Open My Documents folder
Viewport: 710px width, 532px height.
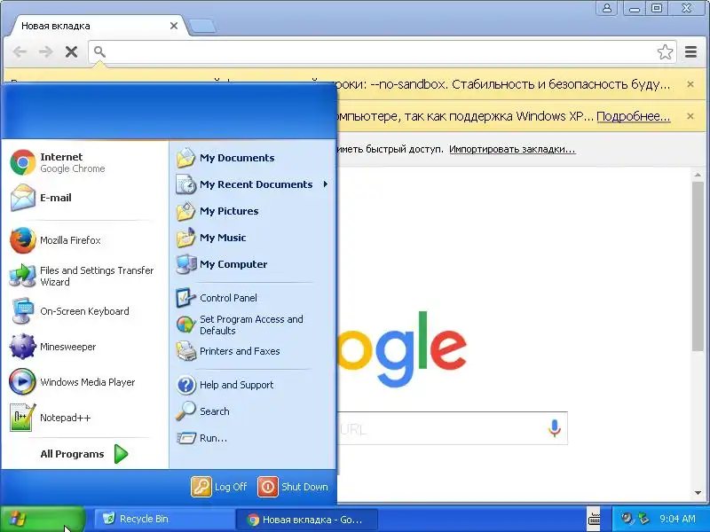tap(252, 158)
